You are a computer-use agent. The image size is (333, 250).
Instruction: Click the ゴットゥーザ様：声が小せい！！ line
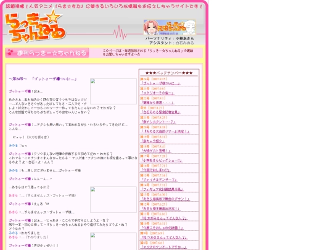pyautogui.click(x=33, y=245)
